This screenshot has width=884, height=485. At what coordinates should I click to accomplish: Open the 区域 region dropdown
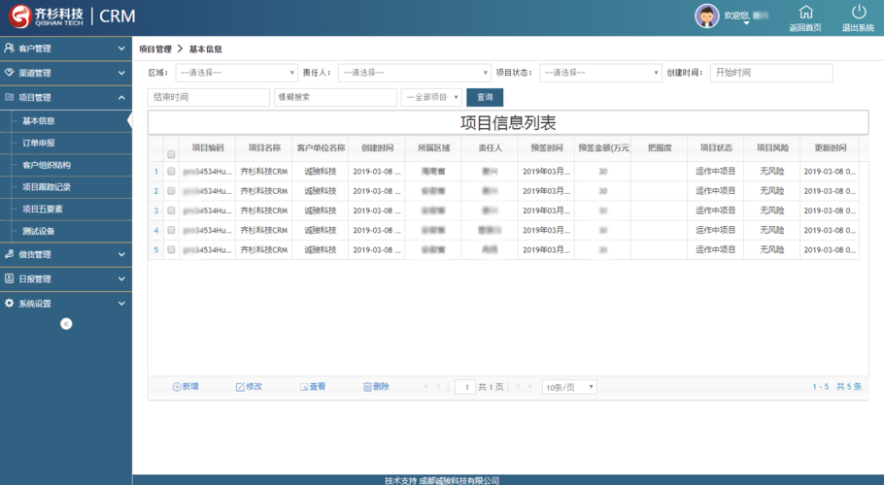click(236, 73)
